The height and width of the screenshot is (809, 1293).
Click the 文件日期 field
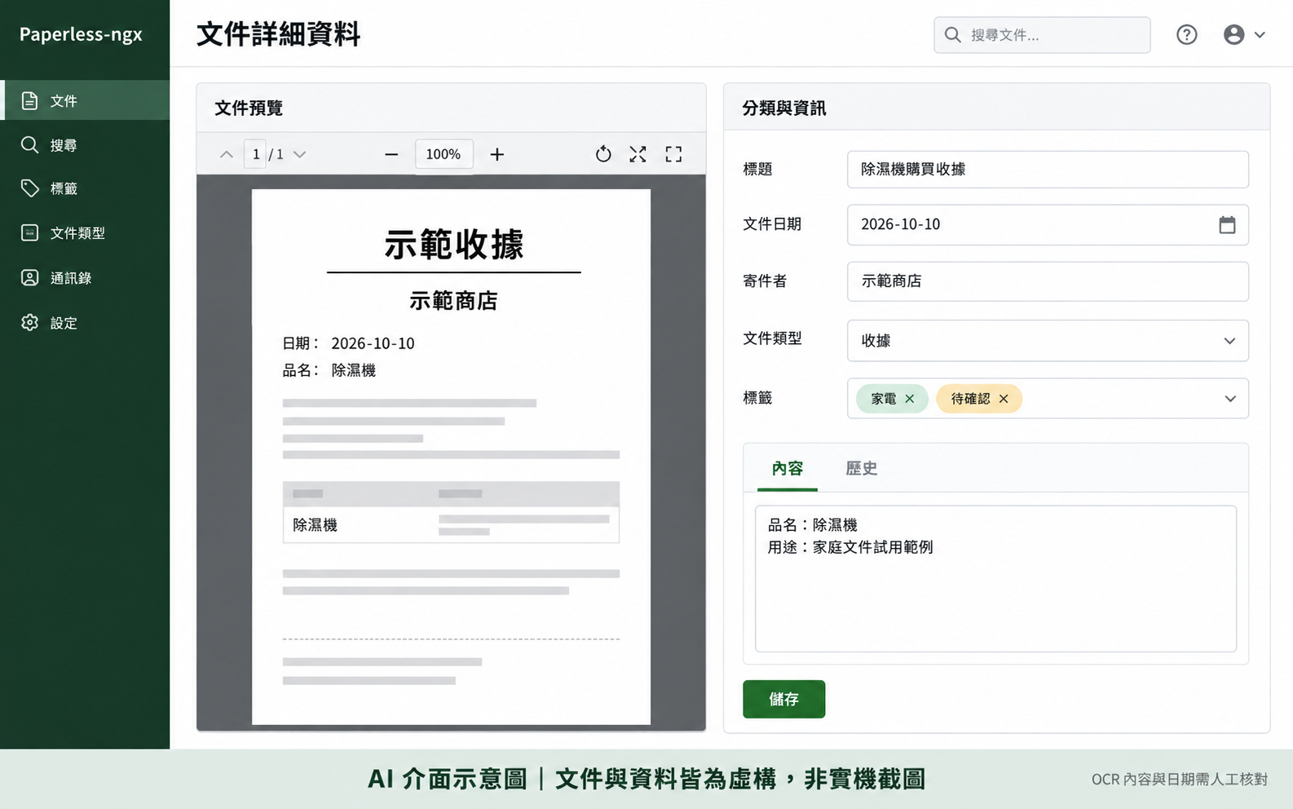tap(1048, 224)
